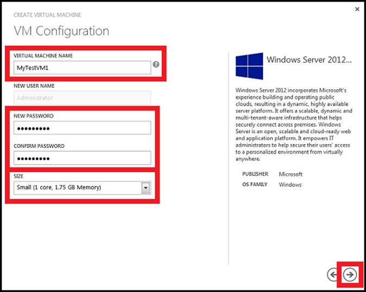Click the 'NEW PASSWORD' label
Viewport: 366px width, 292px height.
click(33, 116)
